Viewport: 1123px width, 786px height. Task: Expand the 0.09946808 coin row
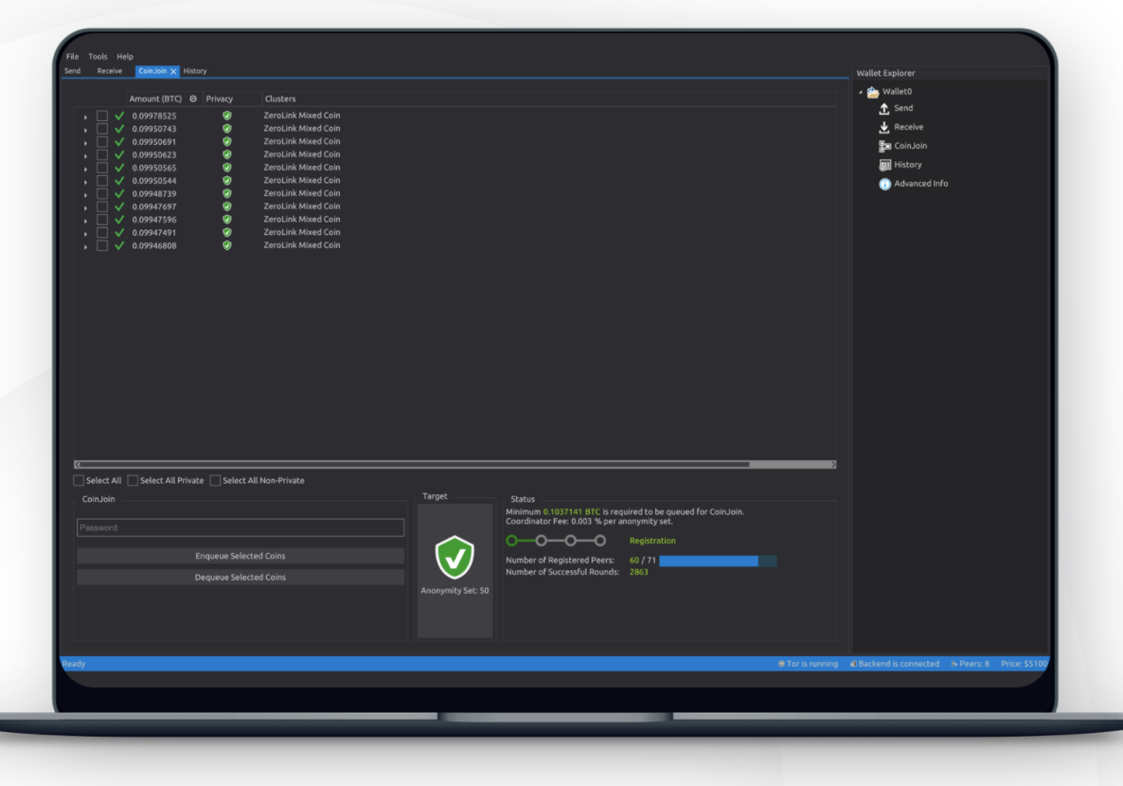pyautogui.click(x=83, y=244)
